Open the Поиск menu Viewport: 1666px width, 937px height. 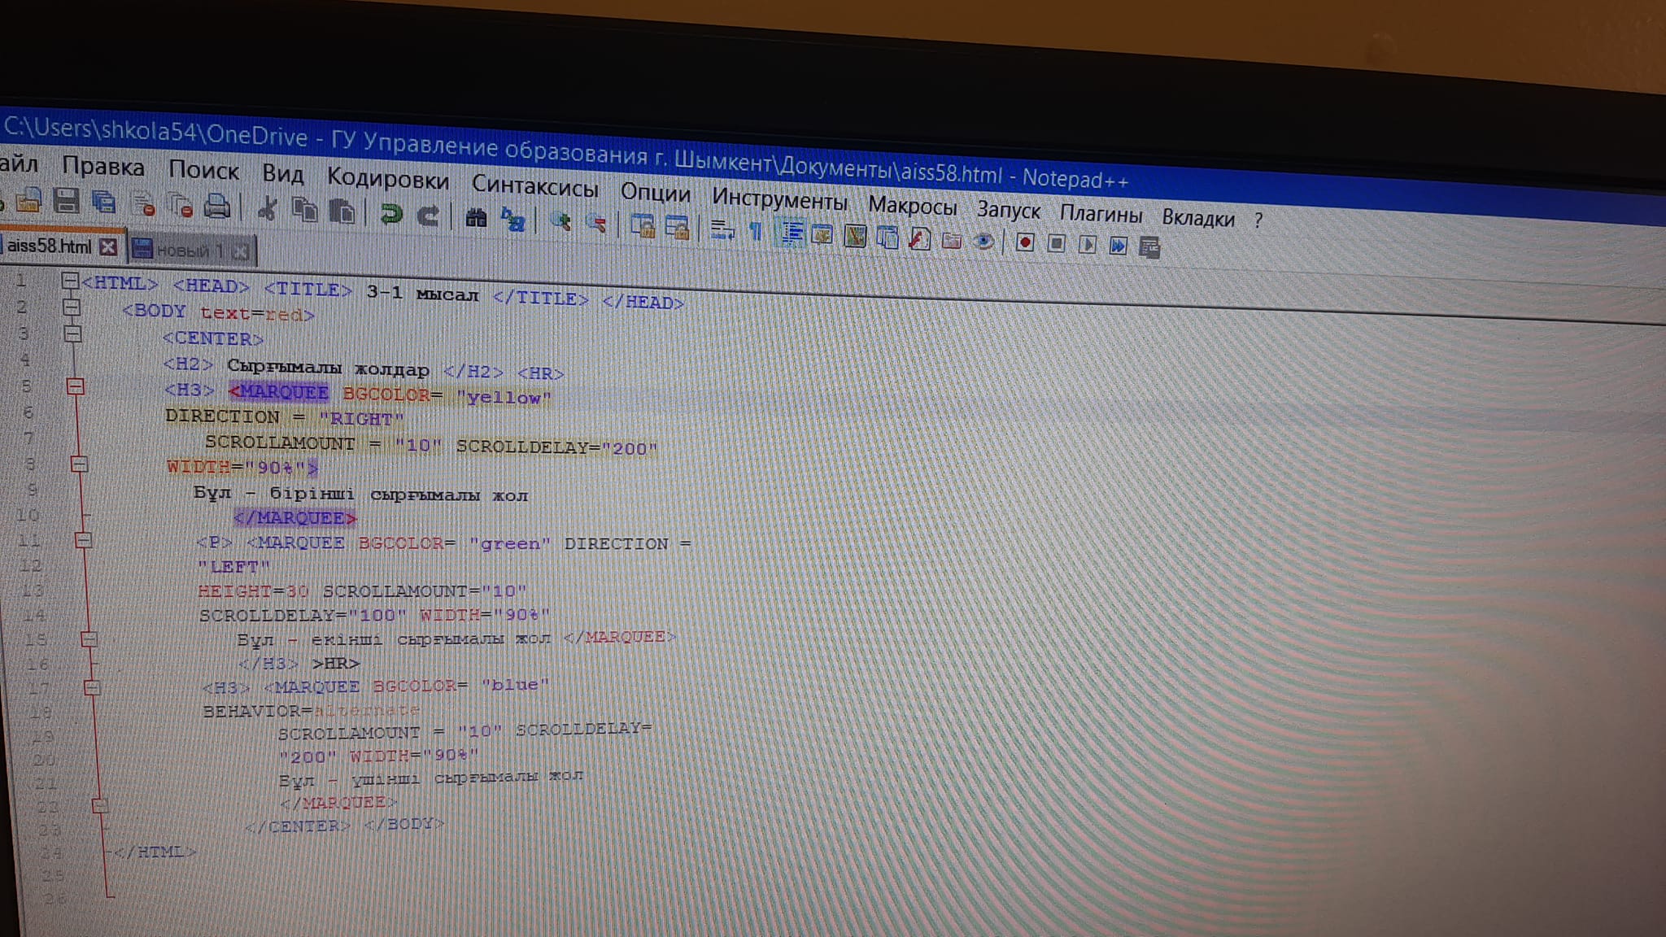tap(203, 170)
